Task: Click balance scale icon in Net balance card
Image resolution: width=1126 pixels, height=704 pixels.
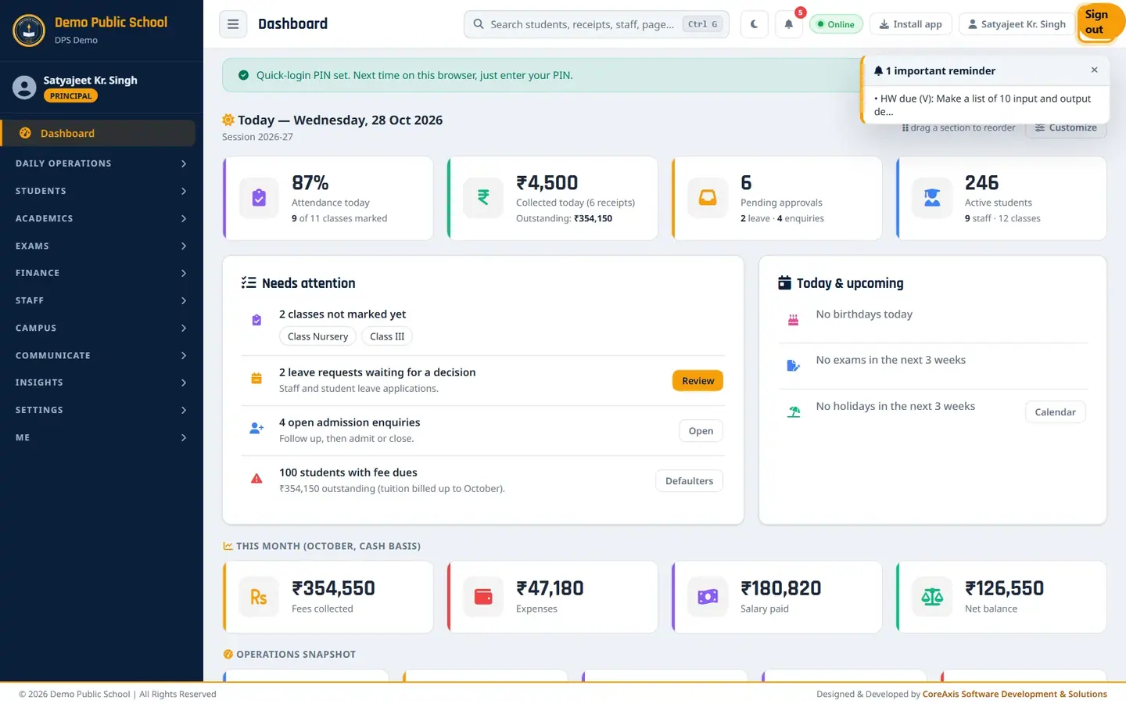Action: point(932,597)
